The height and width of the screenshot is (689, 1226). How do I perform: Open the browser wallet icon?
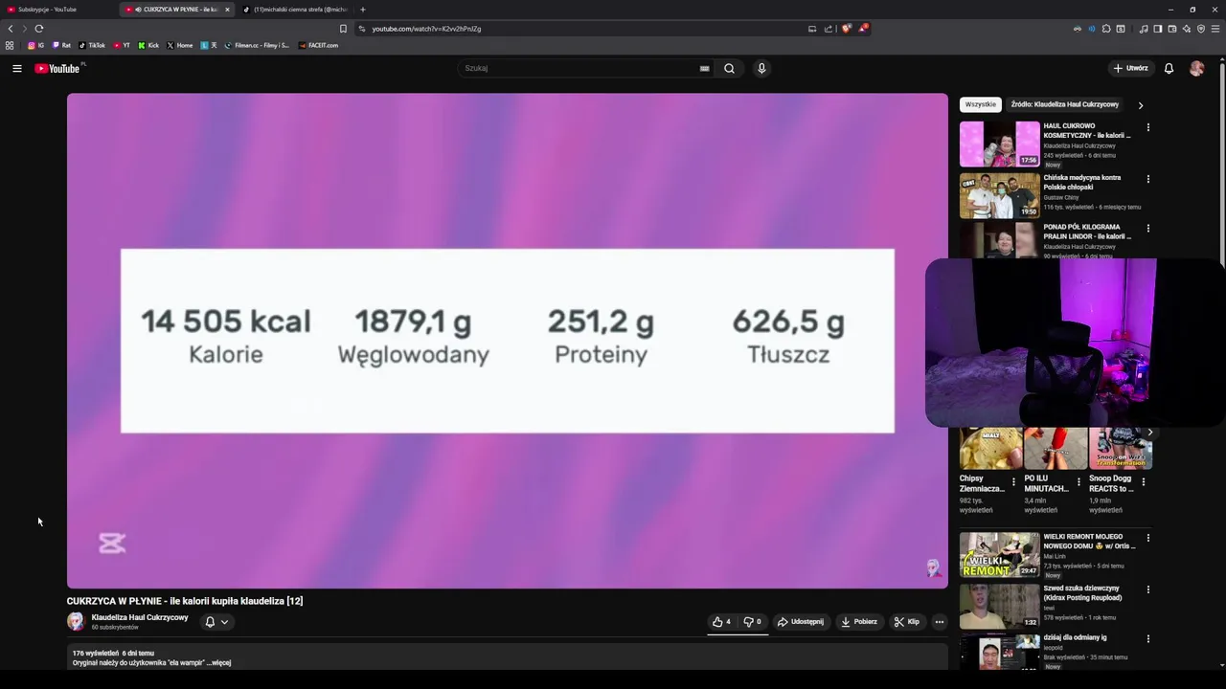click(1171, 29)
